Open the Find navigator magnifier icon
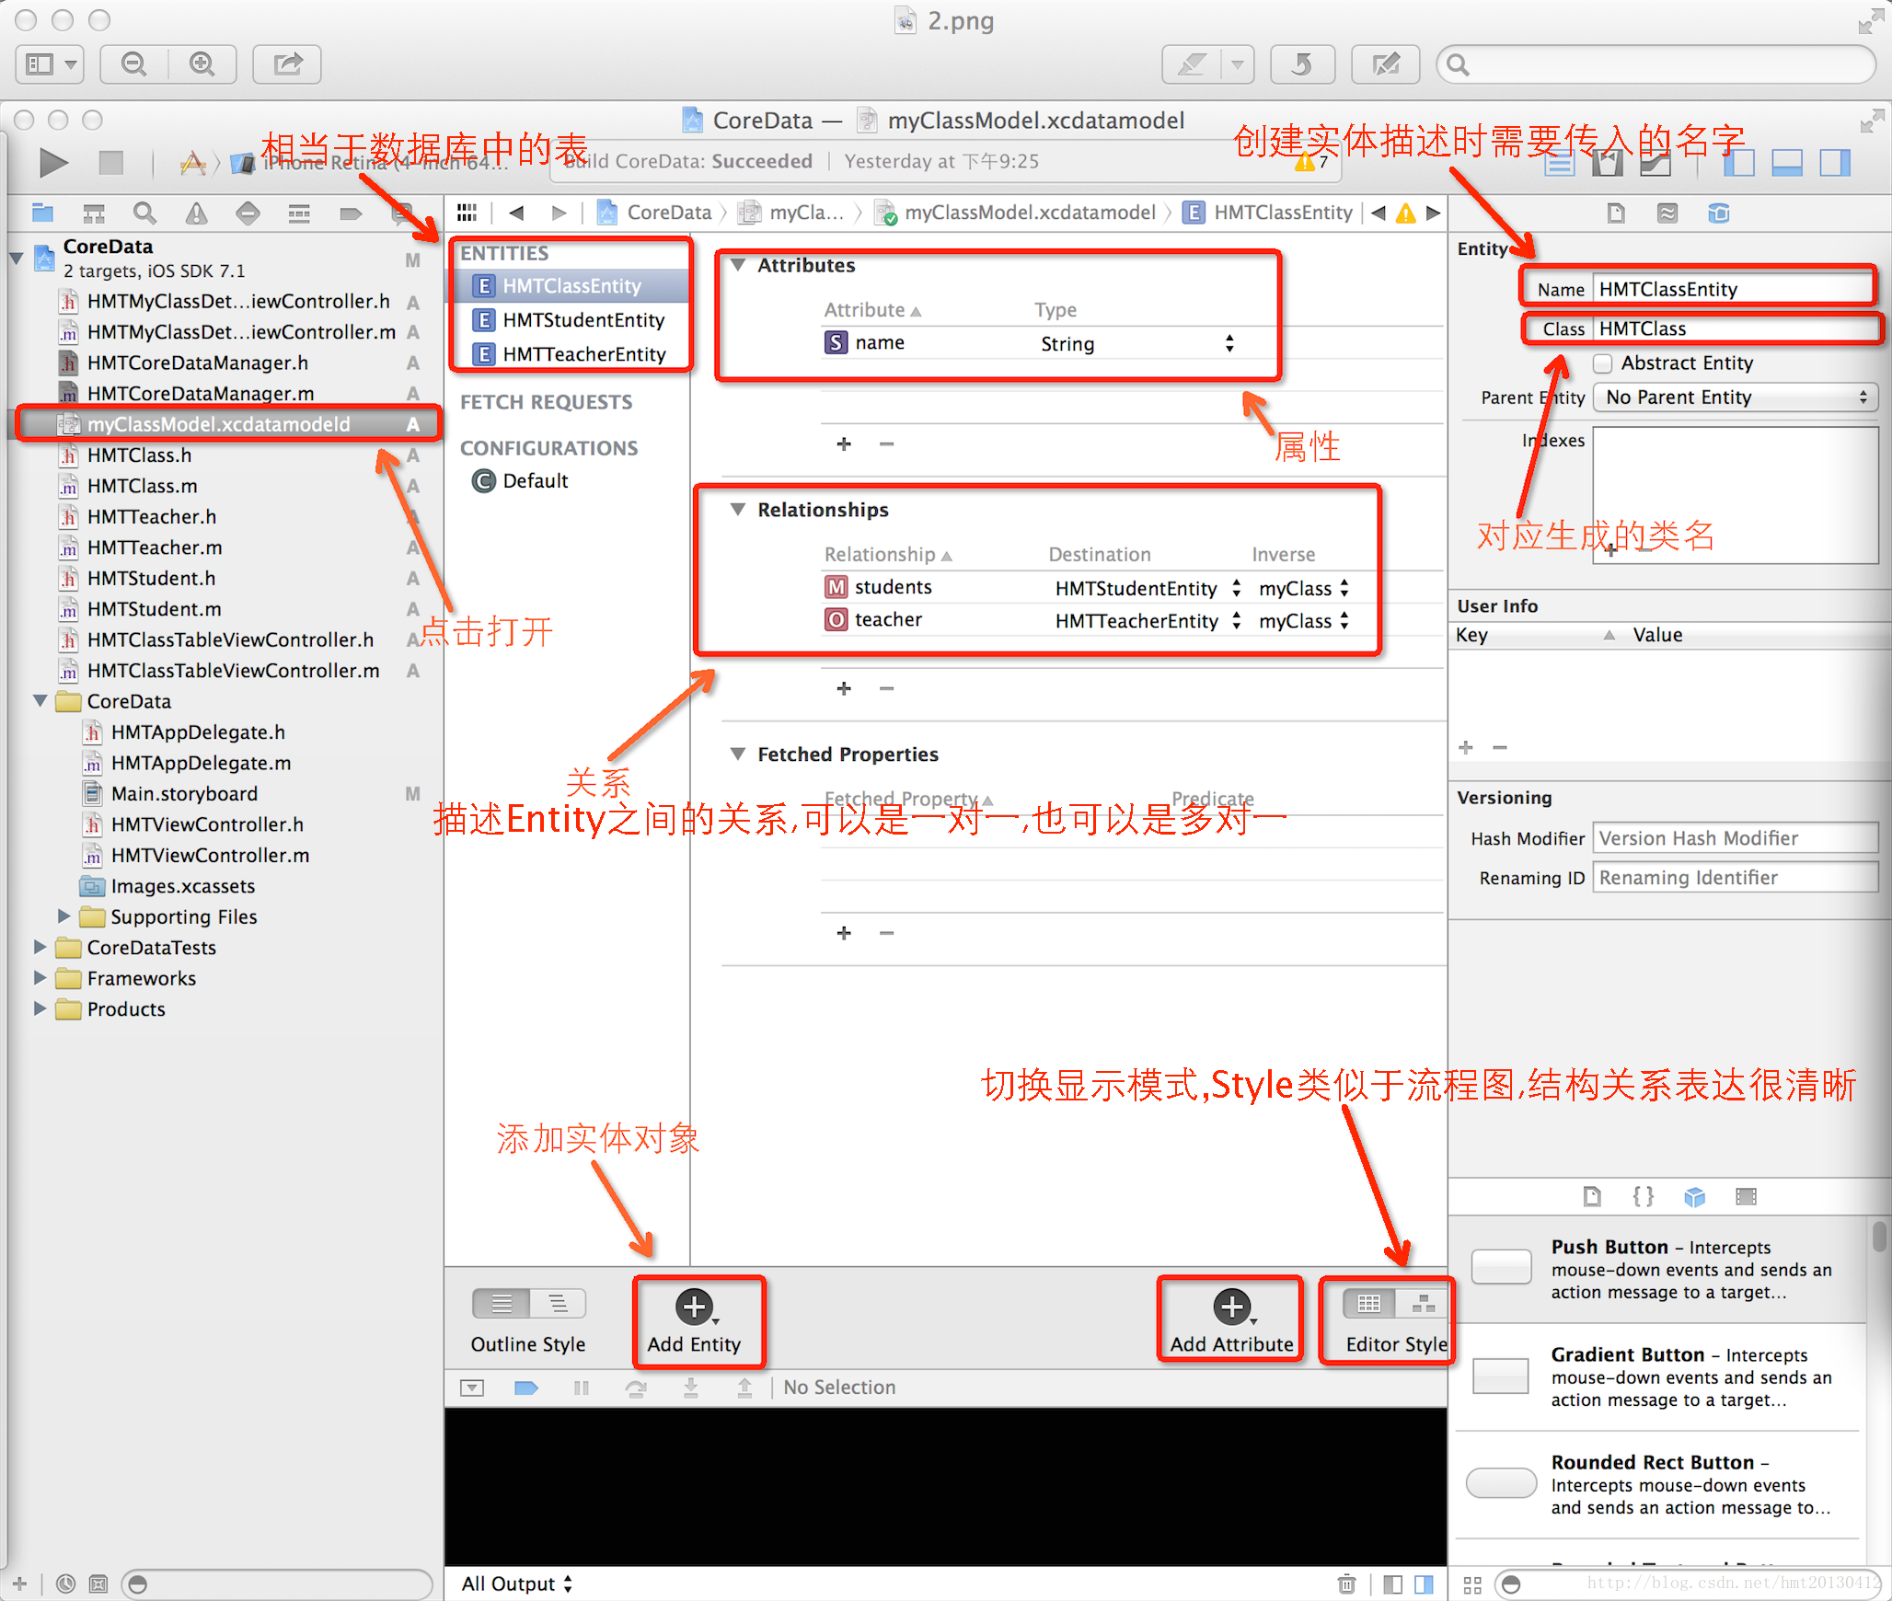 pos(144,213)
